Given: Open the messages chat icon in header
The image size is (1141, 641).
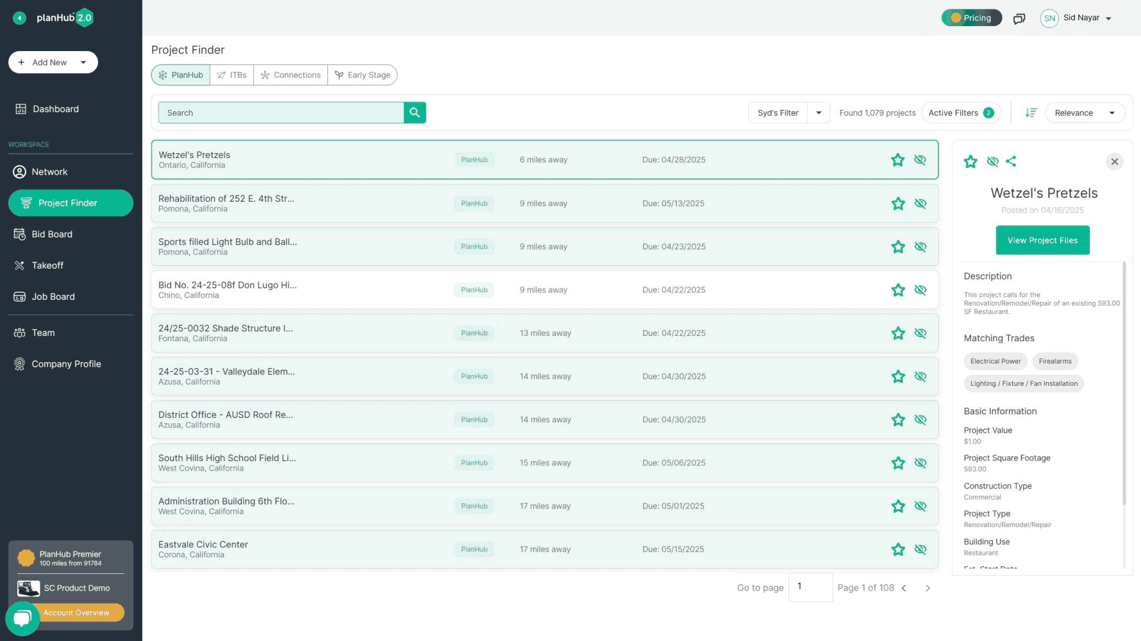Looking at the screenshot, I should [1019, 18].
